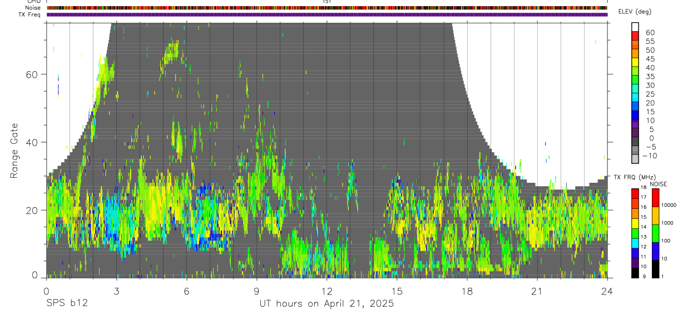Click the light gray bottom ELEV colorbar segment

pyautogui.click(x=635, y=158)
